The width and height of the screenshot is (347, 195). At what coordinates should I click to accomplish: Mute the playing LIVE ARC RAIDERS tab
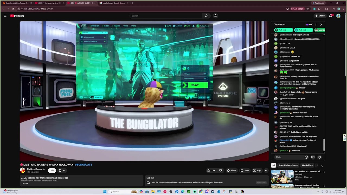coord(92,3)
